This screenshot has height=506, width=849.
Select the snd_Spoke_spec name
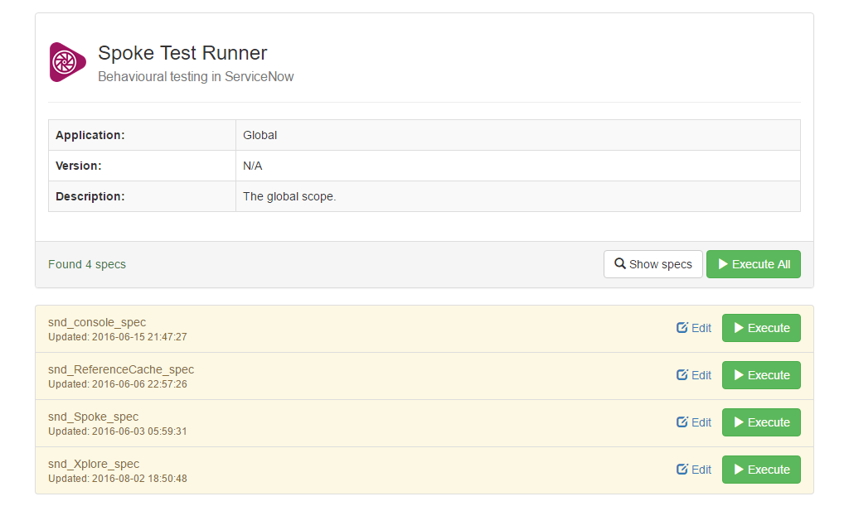pyautogui.click(x=93, y=417)
